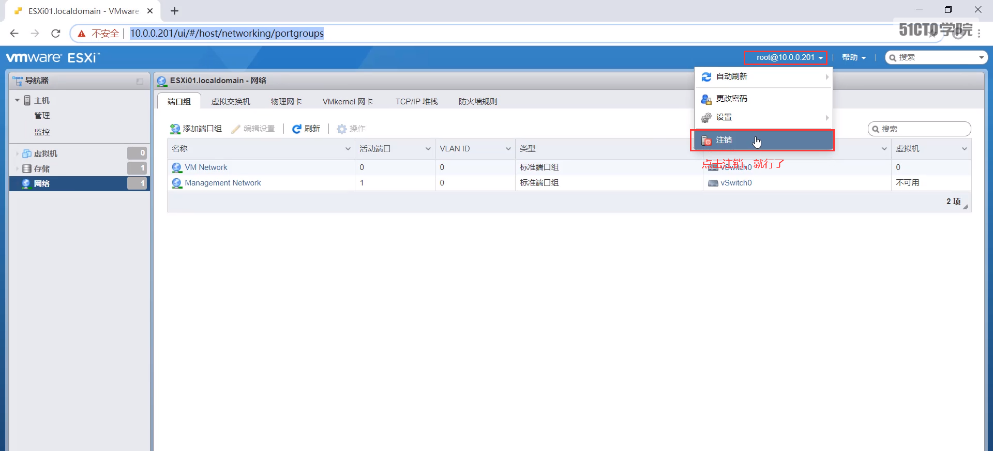The height and width of the screenshot is (451, 993).
Task: Click the change password (更改密码) icon
Action: [706, 99]
